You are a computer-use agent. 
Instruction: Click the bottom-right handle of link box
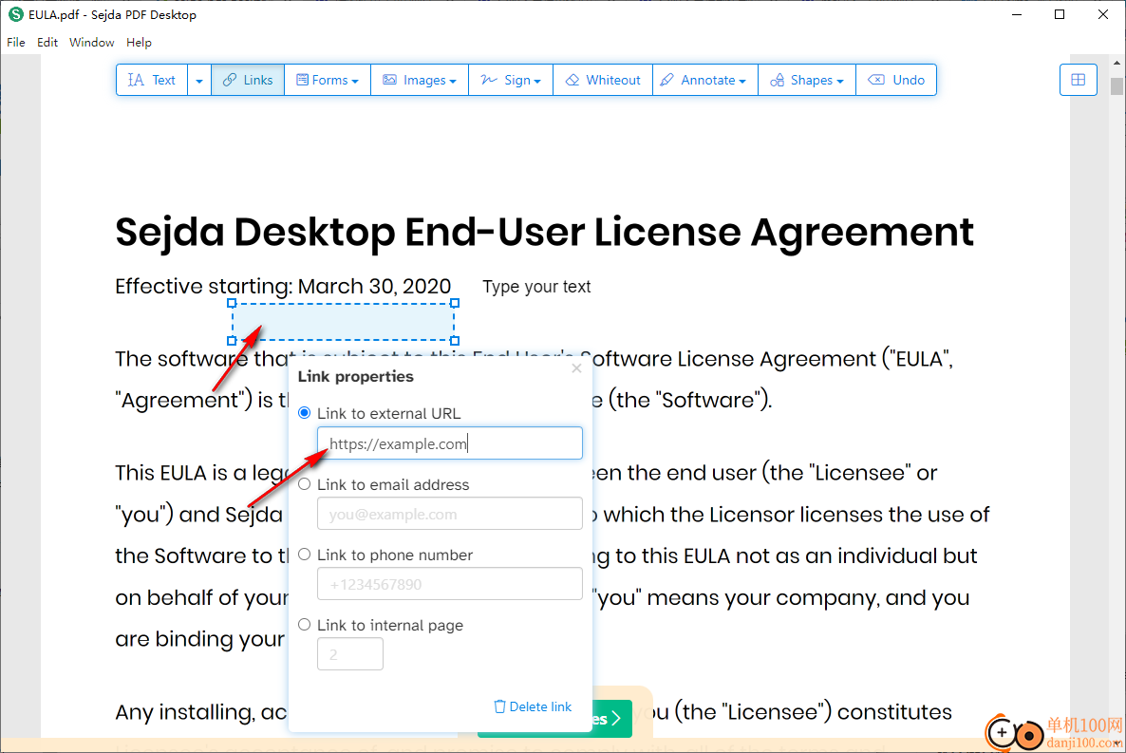point(455,341)
